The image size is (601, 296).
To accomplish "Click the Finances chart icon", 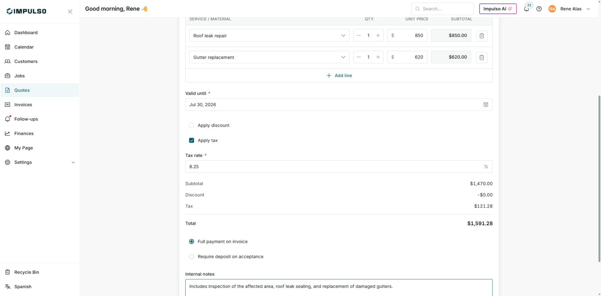I will click(x=8, y=134).
